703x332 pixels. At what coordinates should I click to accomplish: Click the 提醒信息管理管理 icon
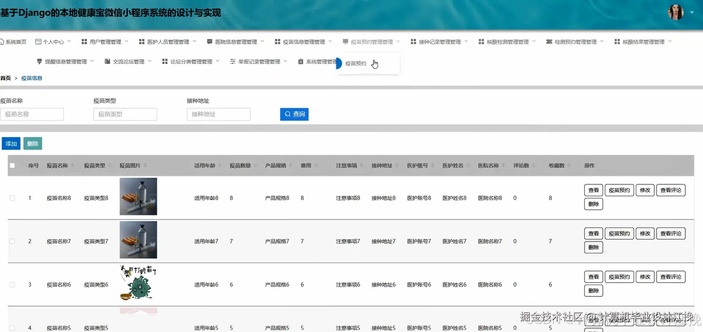pos(40,62)
